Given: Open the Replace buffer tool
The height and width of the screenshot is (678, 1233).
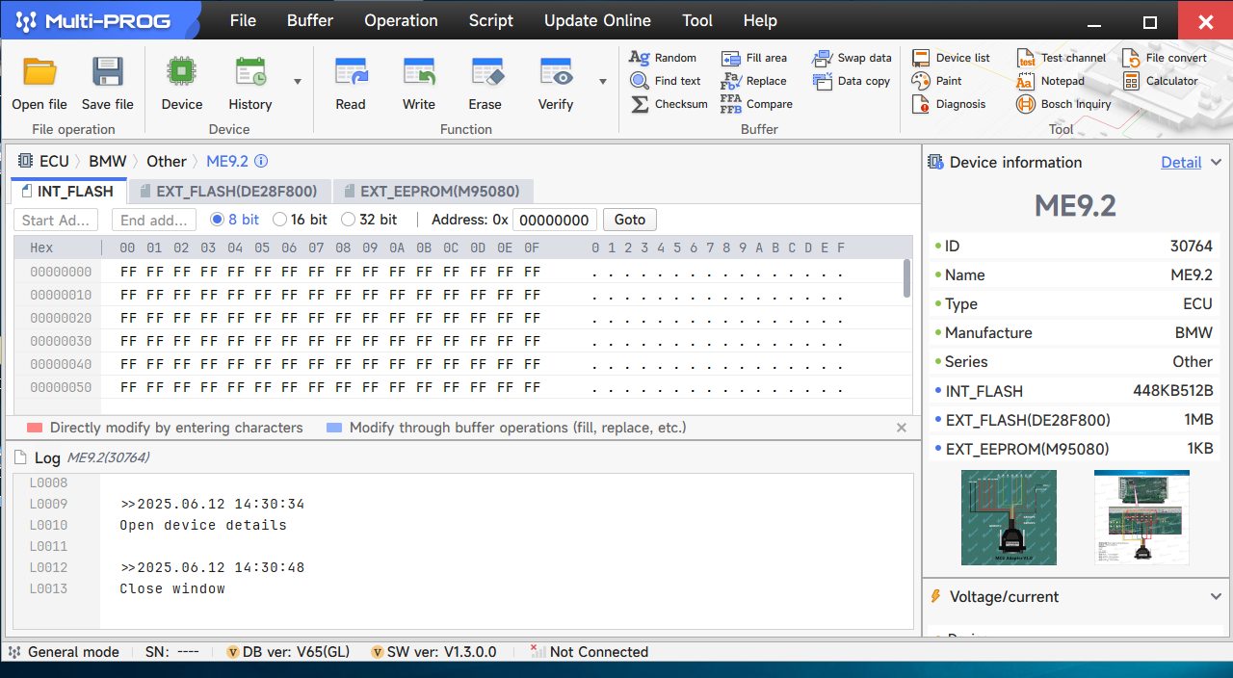Looking at the screenshot, I should [x=753, y=81].
